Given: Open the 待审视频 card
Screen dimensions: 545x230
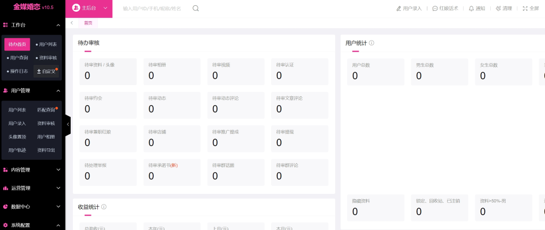Looking at the screenshot, I should [236, 72].
